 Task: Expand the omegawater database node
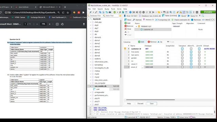(x=91, y=92)
